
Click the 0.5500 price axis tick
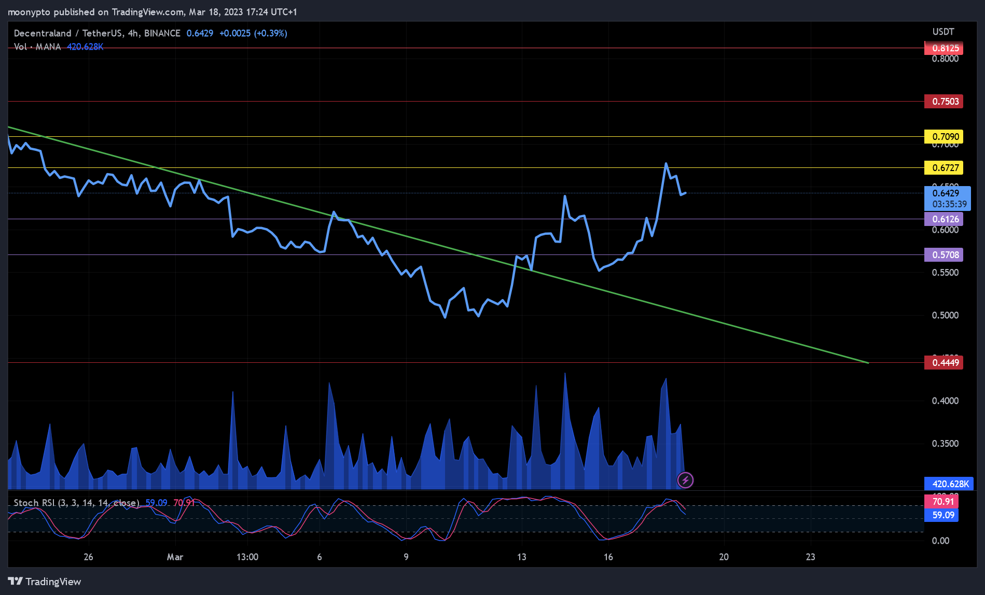pyautogui.click(x=945, y=273)
